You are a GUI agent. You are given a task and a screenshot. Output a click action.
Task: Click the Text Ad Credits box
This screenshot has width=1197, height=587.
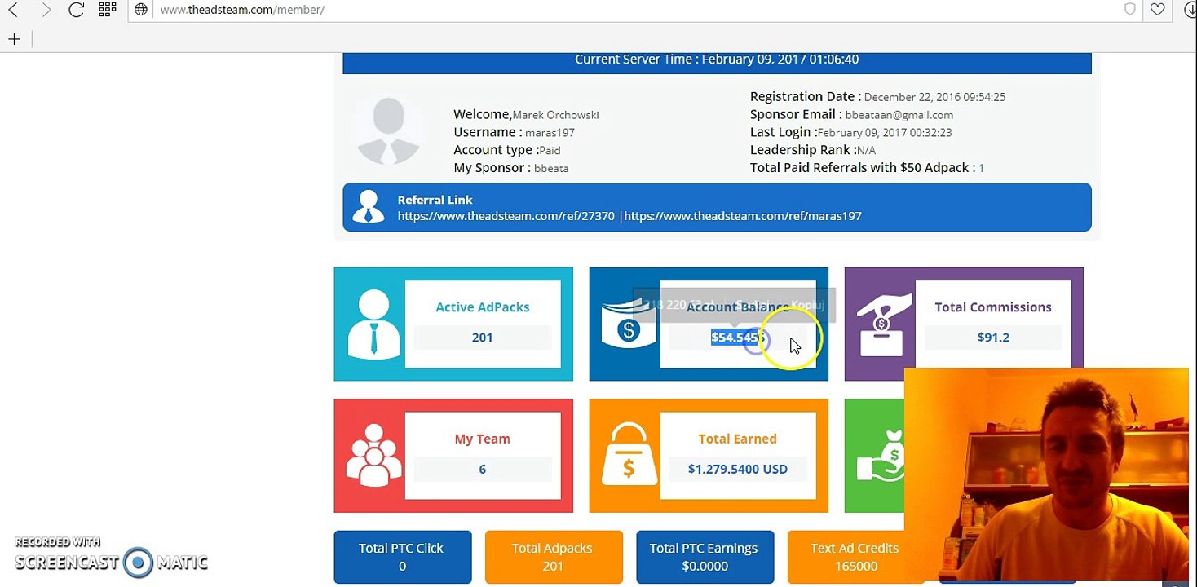[x=856, y=557]
